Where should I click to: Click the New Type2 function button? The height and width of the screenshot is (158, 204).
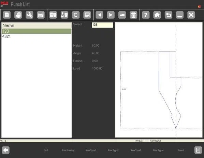pyautogui.click(x=113, y=151)
